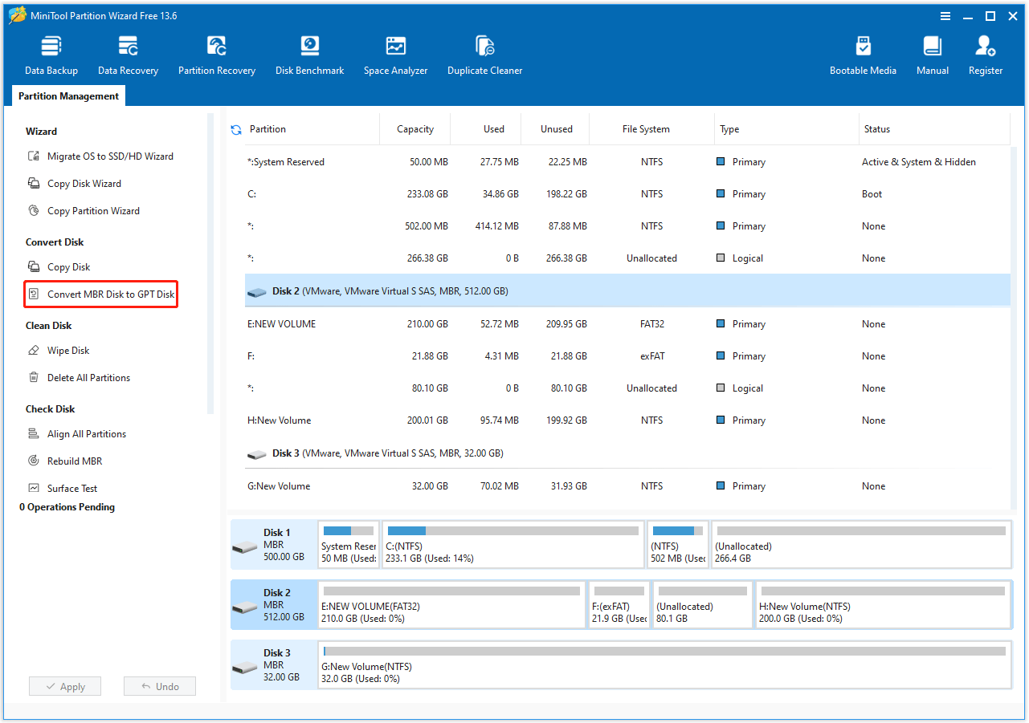Select the 266.38 GB unallocated row
This screenshot has width=1029, height=723.
tap(627, 258)
